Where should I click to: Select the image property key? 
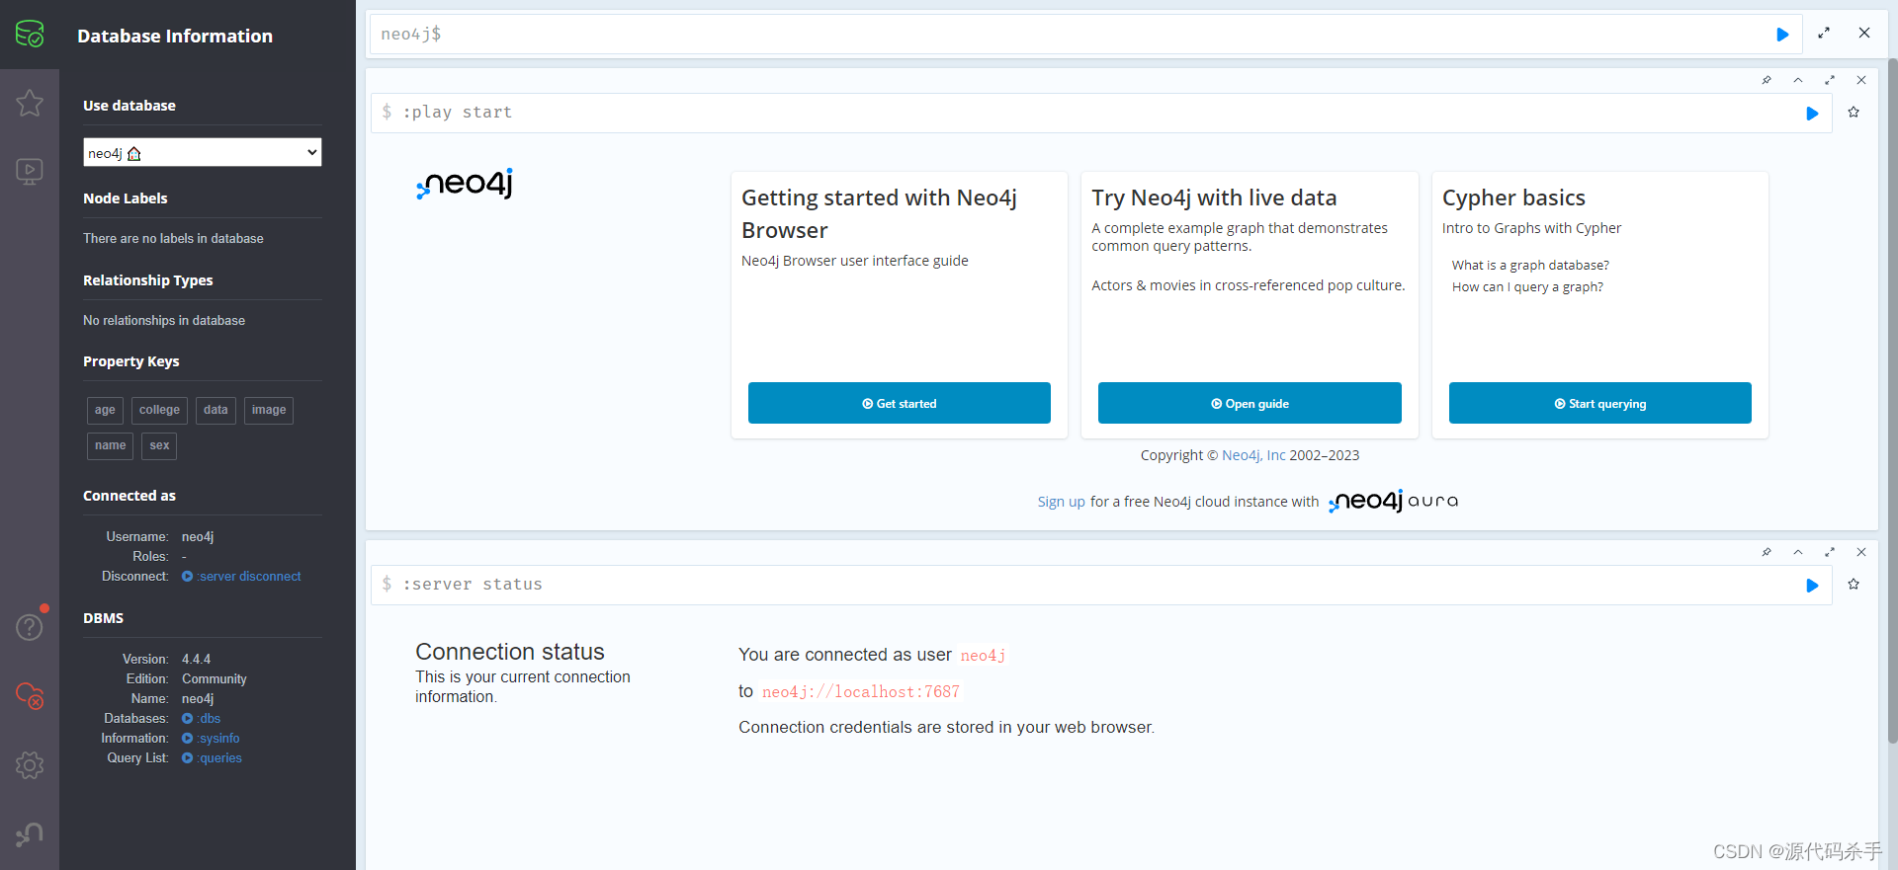pyautogui.click(x=269, y=410)
